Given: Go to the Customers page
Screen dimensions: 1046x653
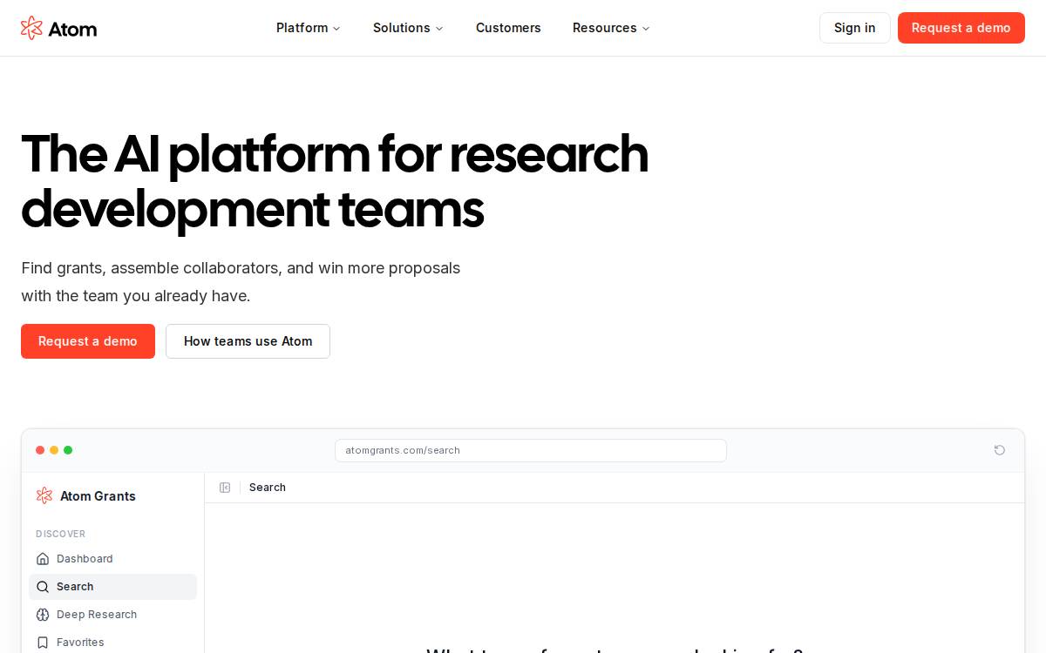Looking at the screenshot, I should click(x=508, y=28).
